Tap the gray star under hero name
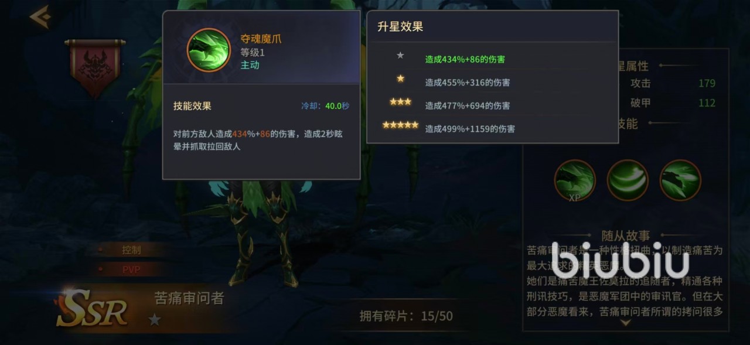 [155, 320]
